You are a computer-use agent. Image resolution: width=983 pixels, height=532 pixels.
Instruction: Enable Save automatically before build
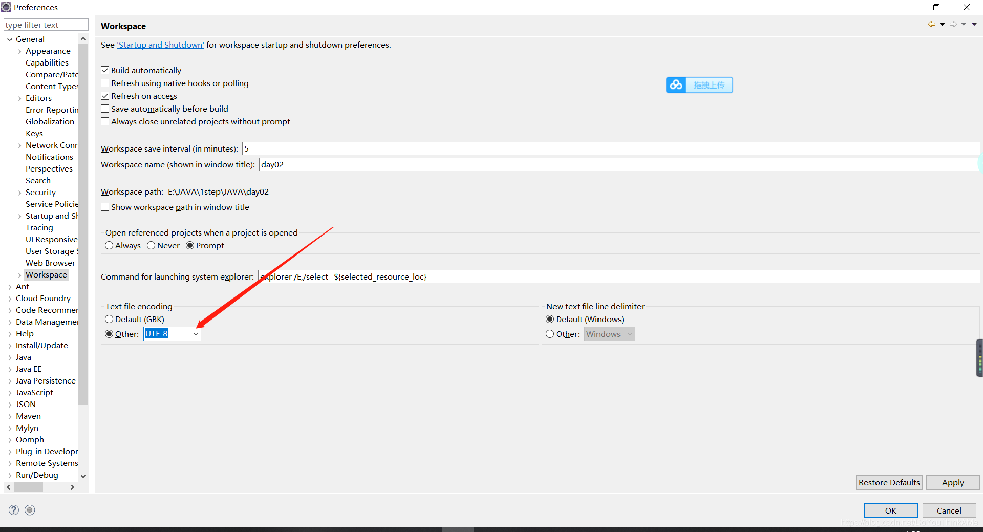tap(105, 109)
